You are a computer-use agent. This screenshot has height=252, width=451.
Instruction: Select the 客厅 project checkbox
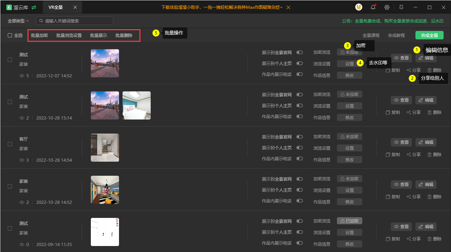point(10,144)
